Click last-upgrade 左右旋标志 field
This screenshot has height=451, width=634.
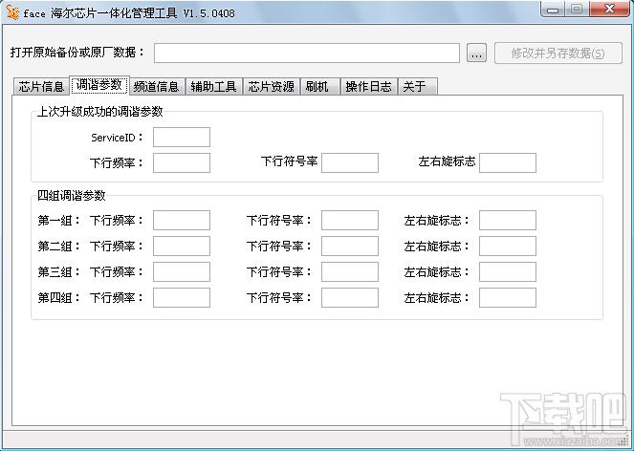[508, 162]
